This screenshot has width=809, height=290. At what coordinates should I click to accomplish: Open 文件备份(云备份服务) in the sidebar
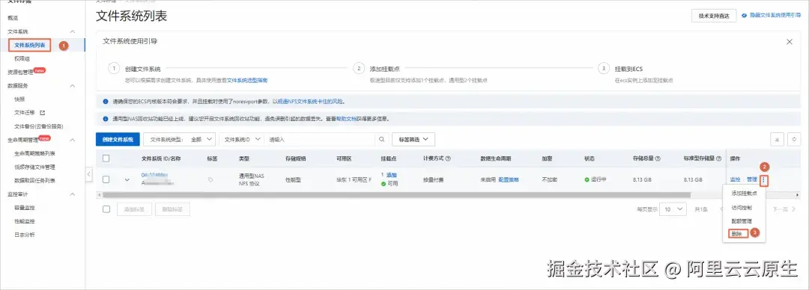coord(39,126)
